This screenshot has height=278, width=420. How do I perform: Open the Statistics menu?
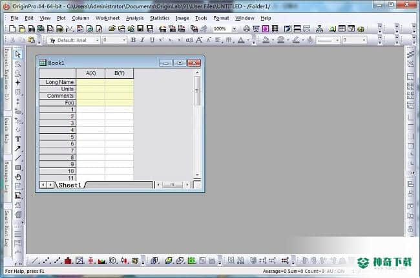tap(160, 18)
